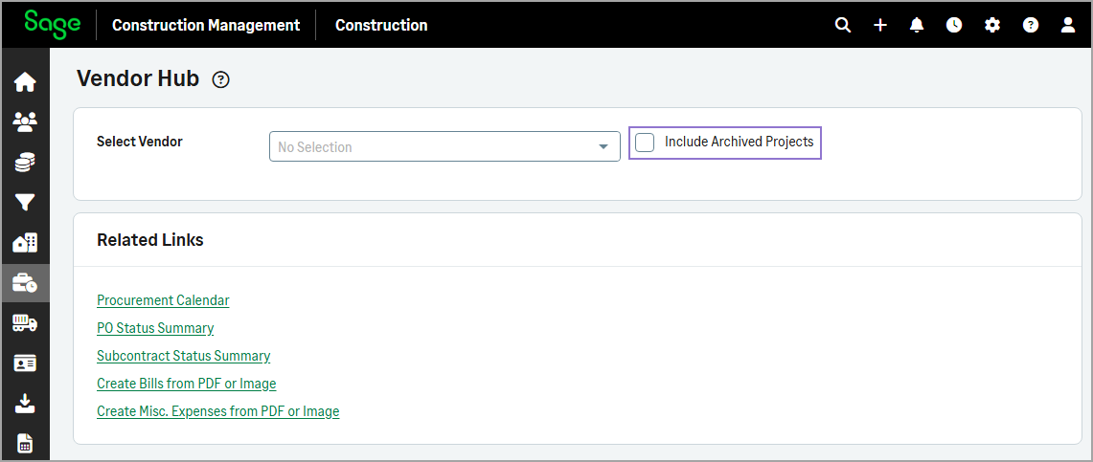Image resolution: width=1093 pixels, height=462 pixels.
Task: Open the coins stack sidebar icon
Action: click(x=25, y=163)
